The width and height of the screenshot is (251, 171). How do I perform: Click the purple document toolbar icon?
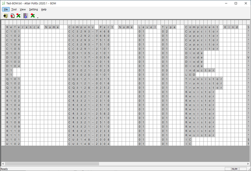(25, 16)
